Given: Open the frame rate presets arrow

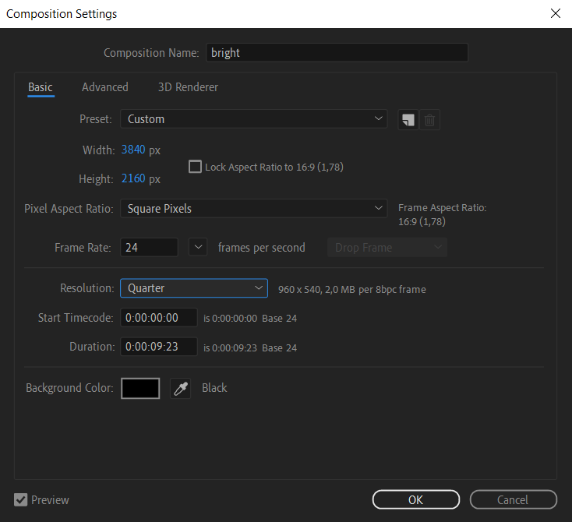Looking at the screenshot, I should 198,248.
